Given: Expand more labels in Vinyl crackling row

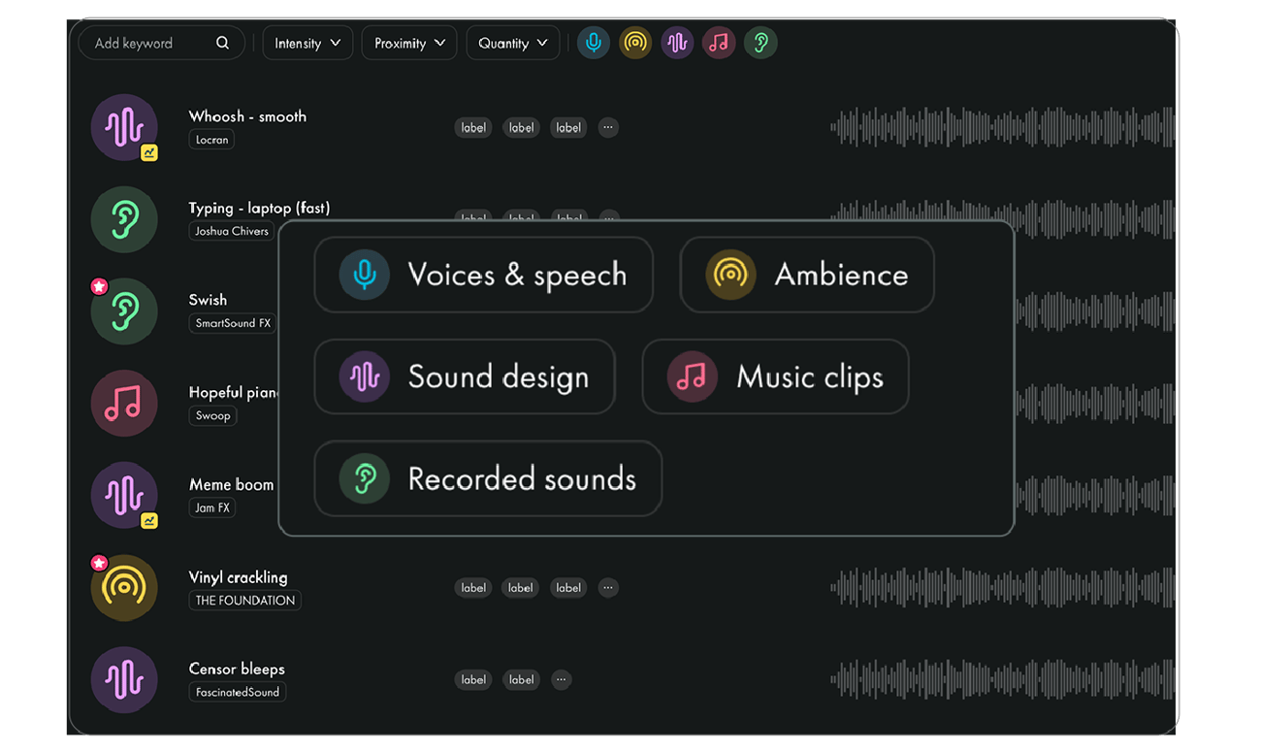Looking at the screenshot, I should click(608, 587).
